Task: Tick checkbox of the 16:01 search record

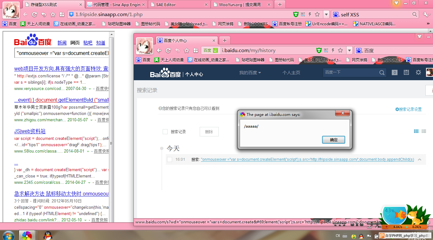Action: (x=170, y=159)
